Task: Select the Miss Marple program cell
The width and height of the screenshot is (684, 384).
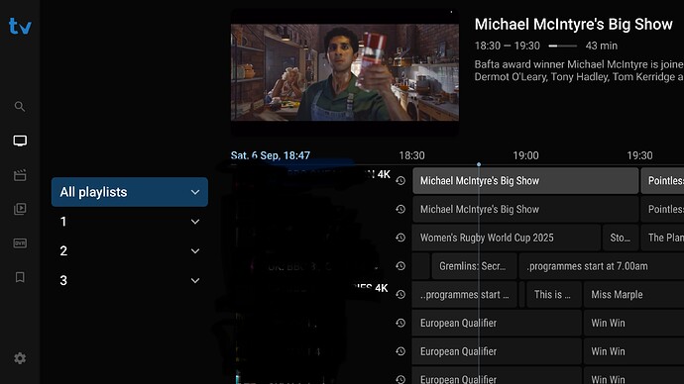Action: pos(633,294)
